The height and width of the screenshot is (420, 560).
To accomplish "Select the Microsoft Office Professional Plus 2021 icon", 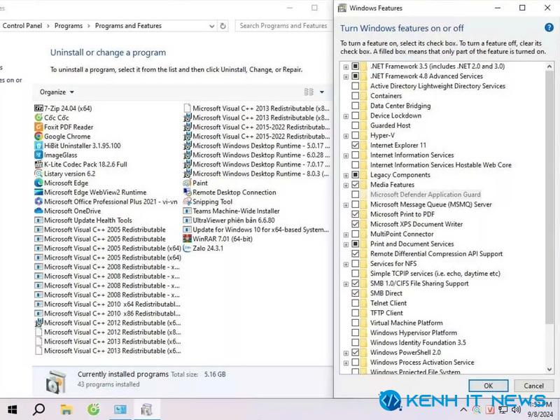I will coord(38,202).
